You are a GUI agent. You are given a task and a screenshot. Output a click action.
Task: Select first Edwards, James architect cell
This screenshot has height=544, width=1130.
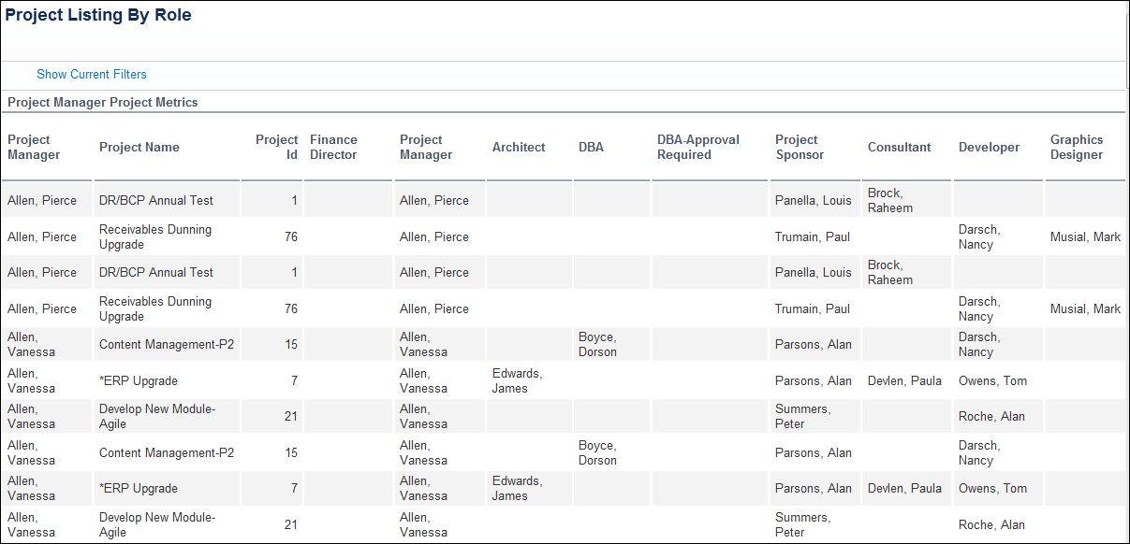[x=517, y=381]
